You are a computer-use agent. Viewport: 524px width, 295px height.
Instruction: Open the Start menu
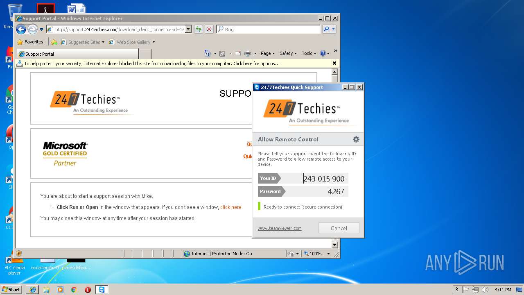click(11, 289)
